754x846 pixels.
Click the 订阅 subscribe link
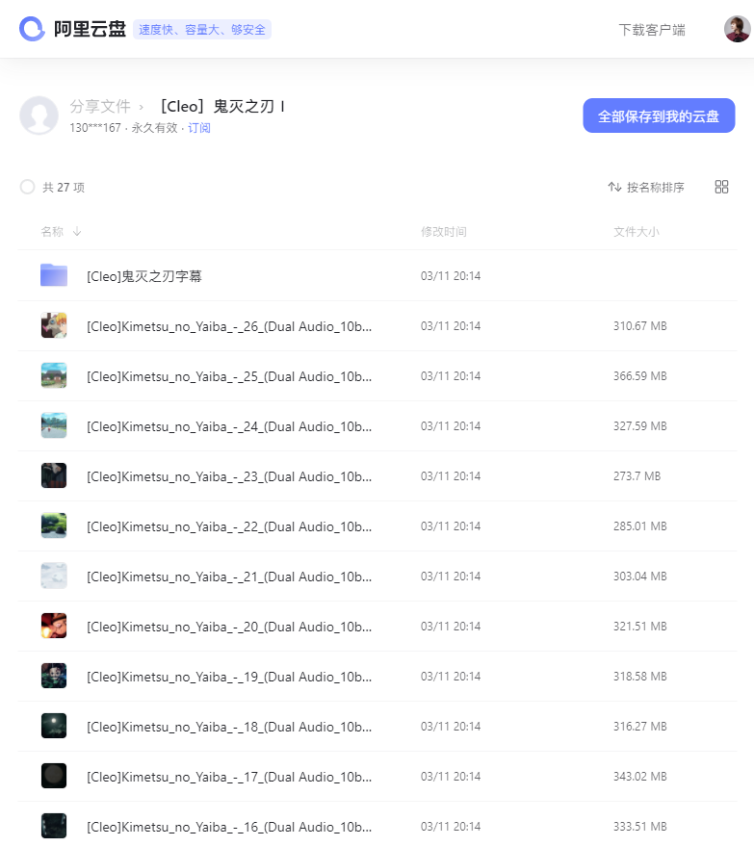198,128
